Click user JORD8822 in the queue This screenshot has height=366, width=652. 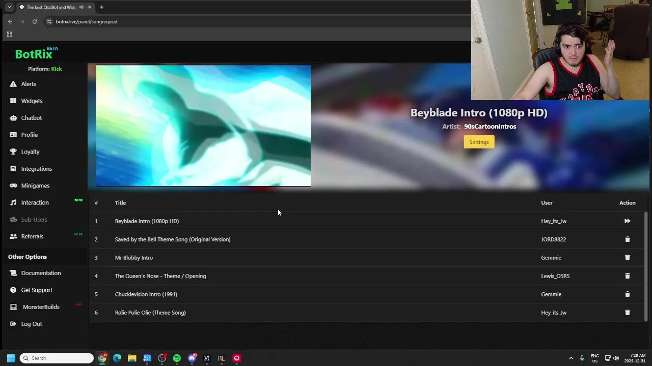coord(553,239)
